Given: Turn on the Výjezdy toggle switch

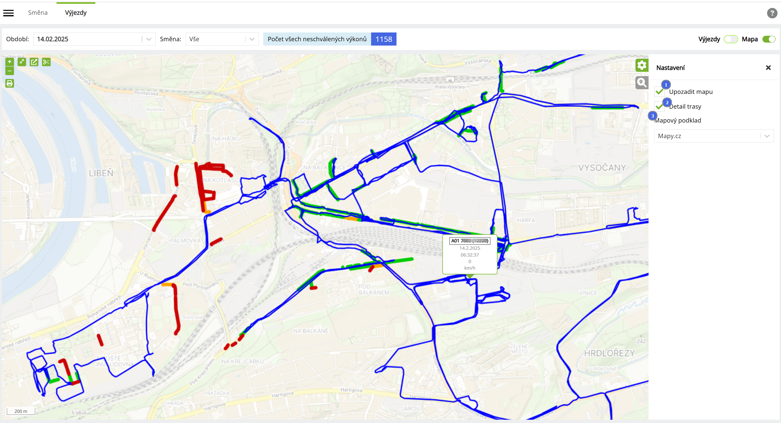Looking at the screenshot, I should coord(731,39).
